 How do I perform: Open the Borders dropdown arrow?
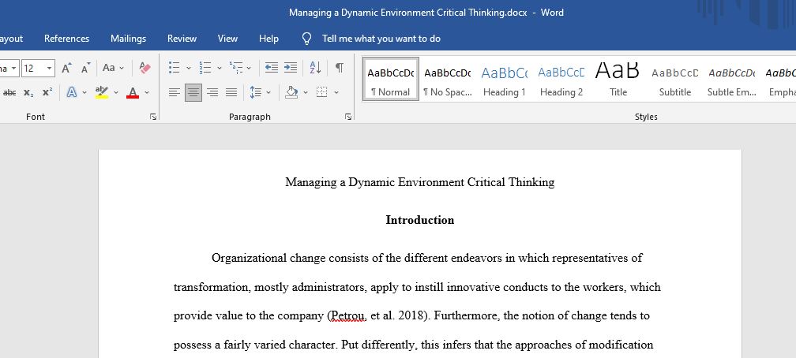(x=336, y=92)
